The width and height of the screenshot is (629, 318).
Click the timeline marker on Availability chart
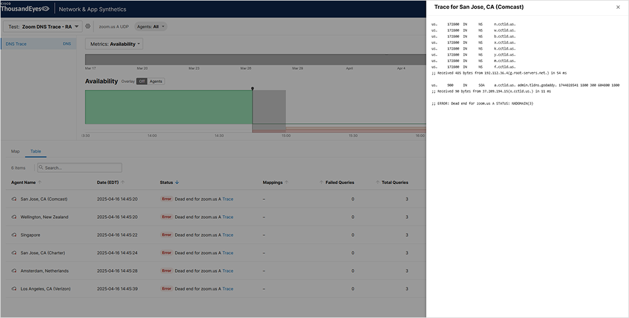tap(252, 89)
